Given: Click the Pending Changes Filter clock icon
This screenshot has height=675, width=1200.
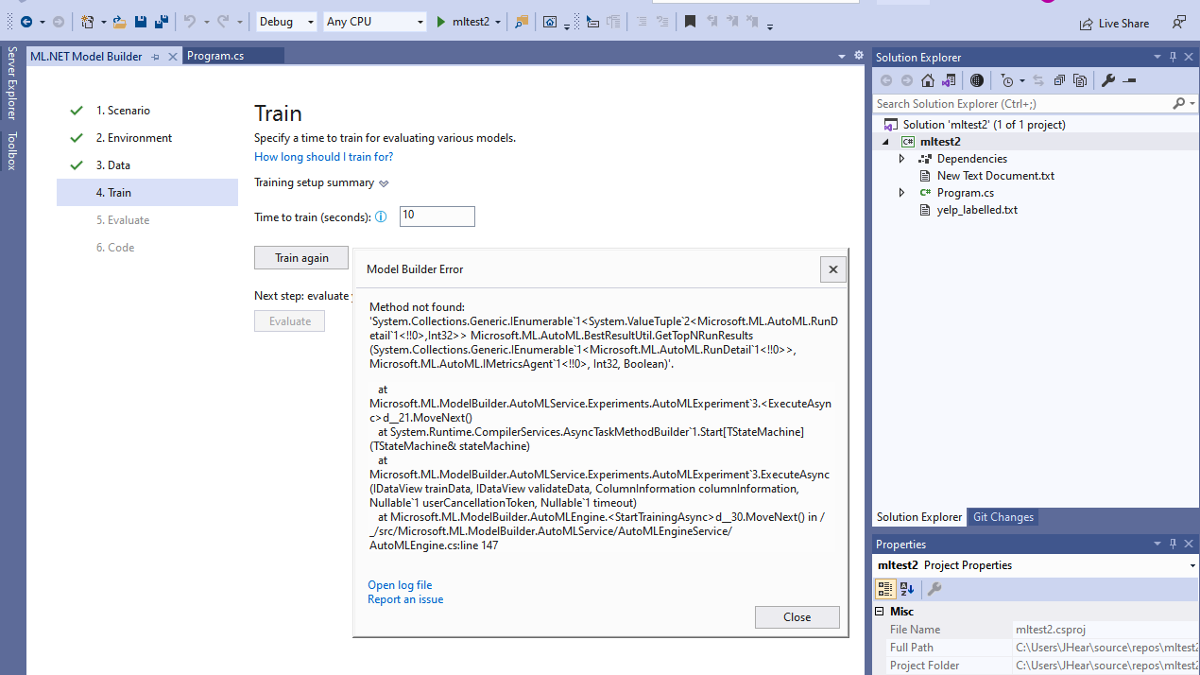Looking at the screenshot, I should (1007, 80).
